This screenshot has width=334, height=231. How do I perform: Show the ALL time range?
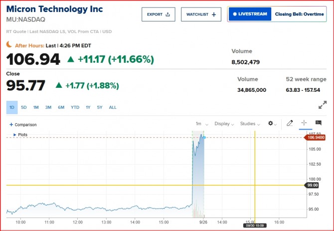point(113,107)
